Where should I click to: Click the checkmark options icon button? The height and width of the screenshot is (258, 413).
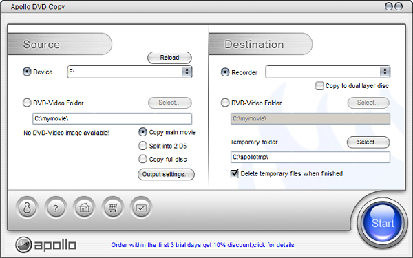[141, 208]
